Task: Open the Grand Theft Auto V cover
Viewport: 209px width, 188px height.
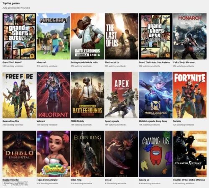Action: tap(19, 36)
